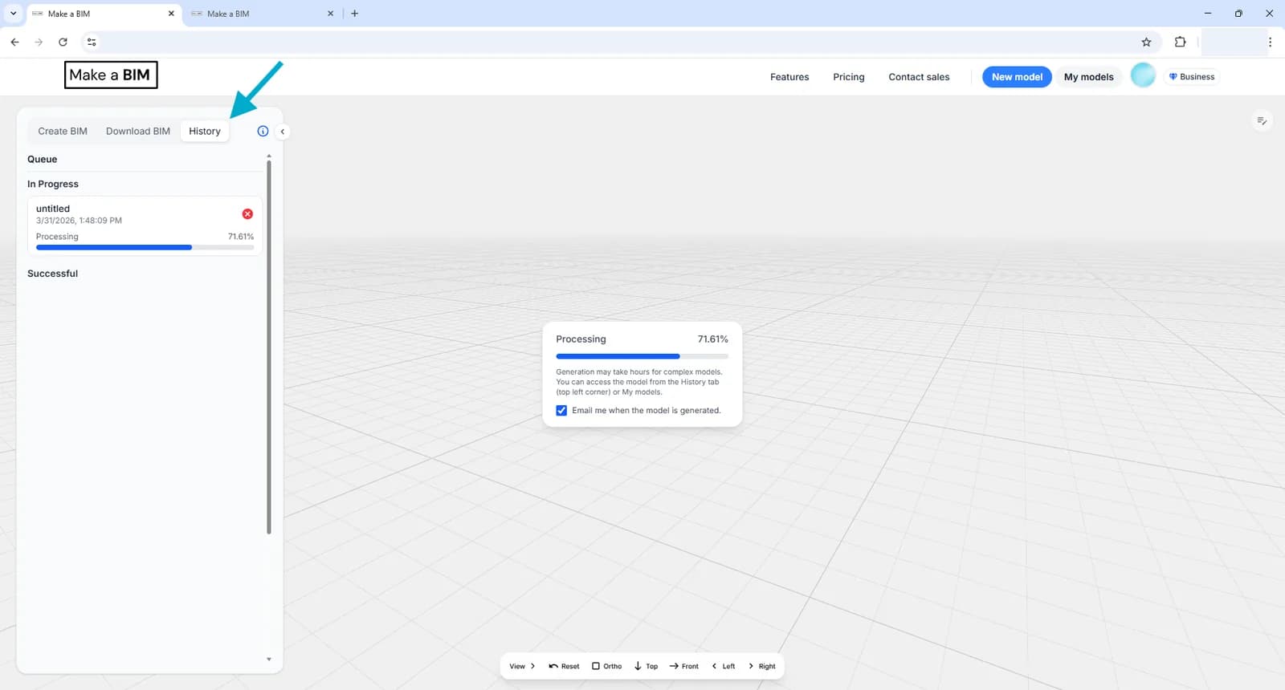Switch to Download BIM tab
The height and width of the screenshot is (690, 1285).
point(138,131)
